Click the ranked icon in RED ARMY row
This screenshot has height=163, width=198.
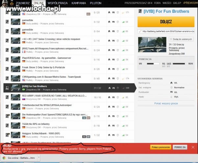(109, 97)
